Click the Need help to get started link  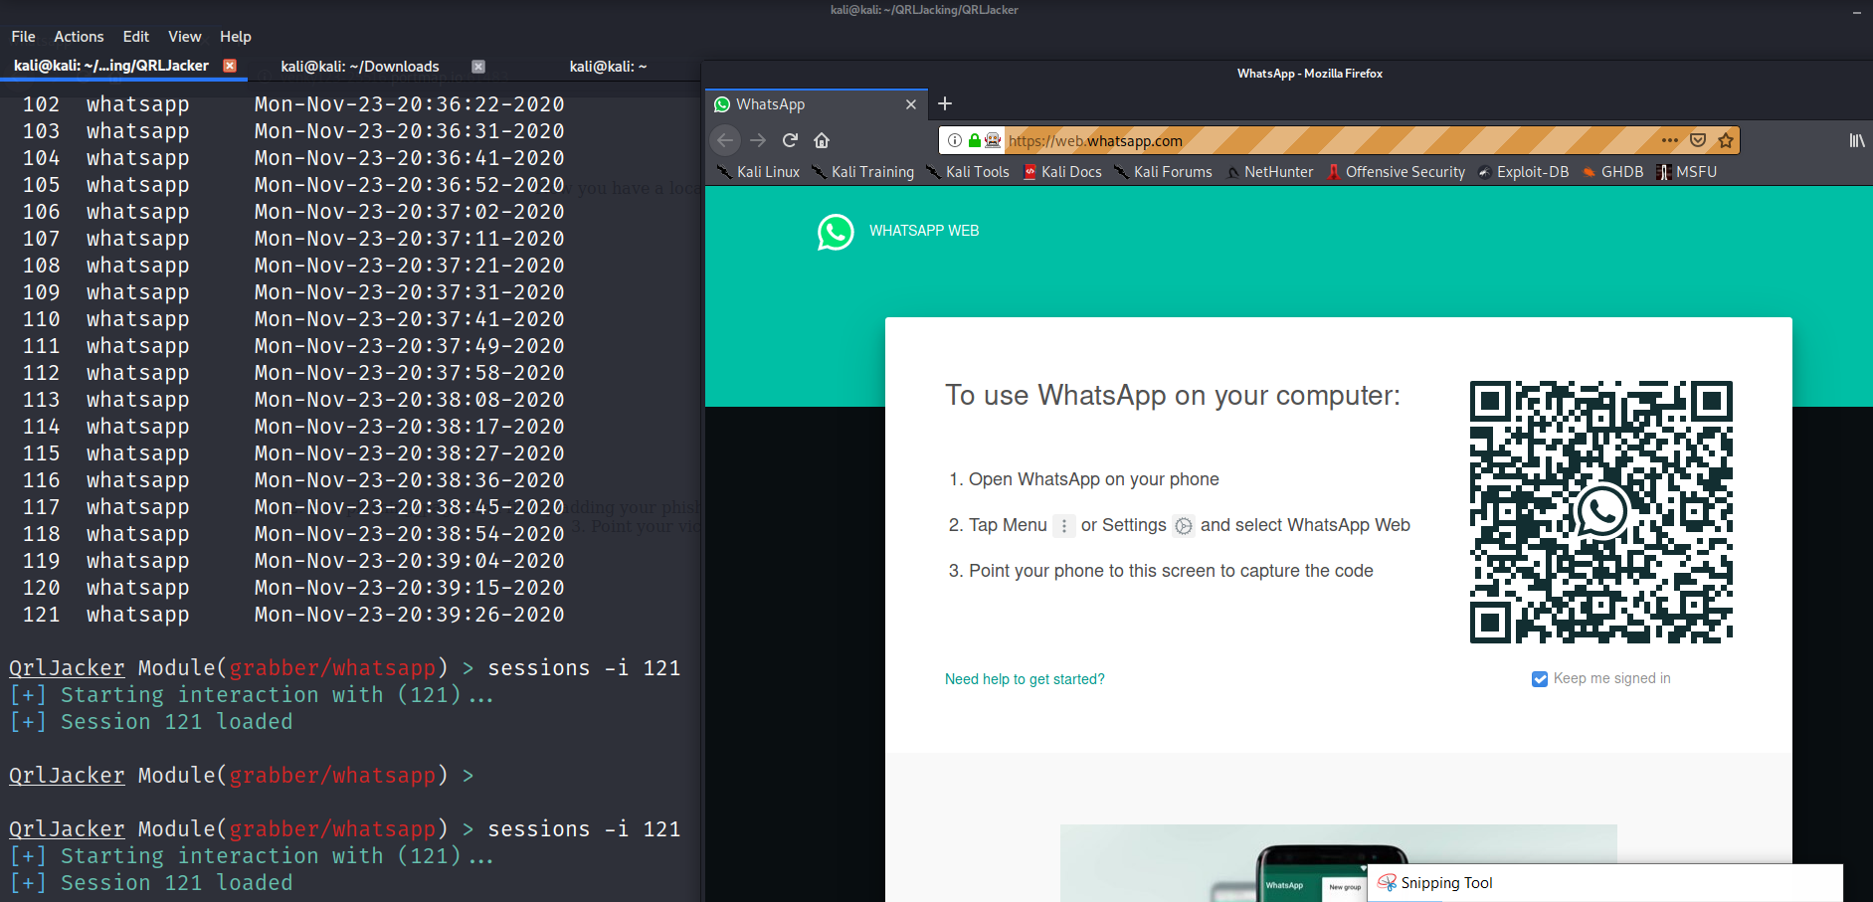[1025, 678]
